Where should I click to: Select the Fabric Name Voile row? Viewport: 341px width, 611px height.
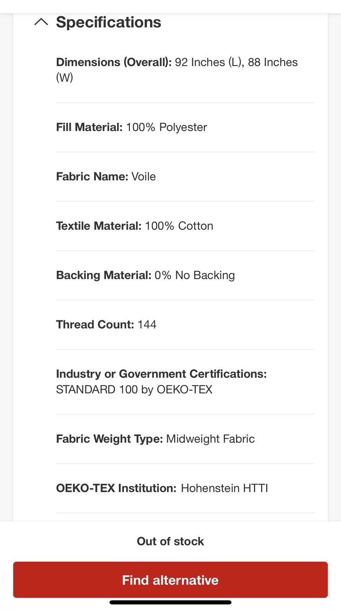185,176
